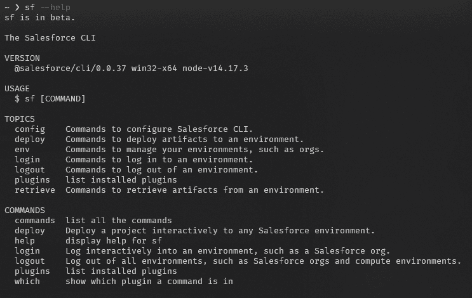Select the 'retrieve' topic name
This screenshot has height=298, width=472.
pos(35,190)
